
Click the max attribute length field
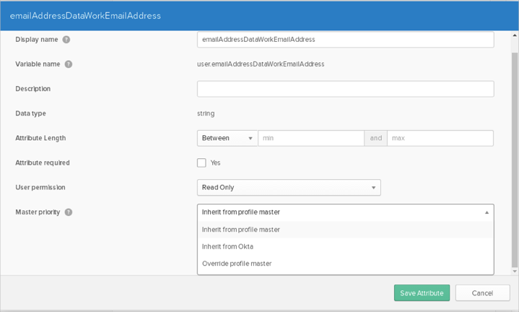tap(440, 138)
